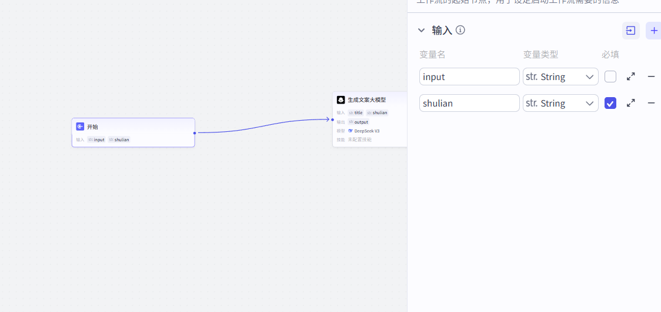Click the 开始 node output connector dot

(x=195, y=133)
